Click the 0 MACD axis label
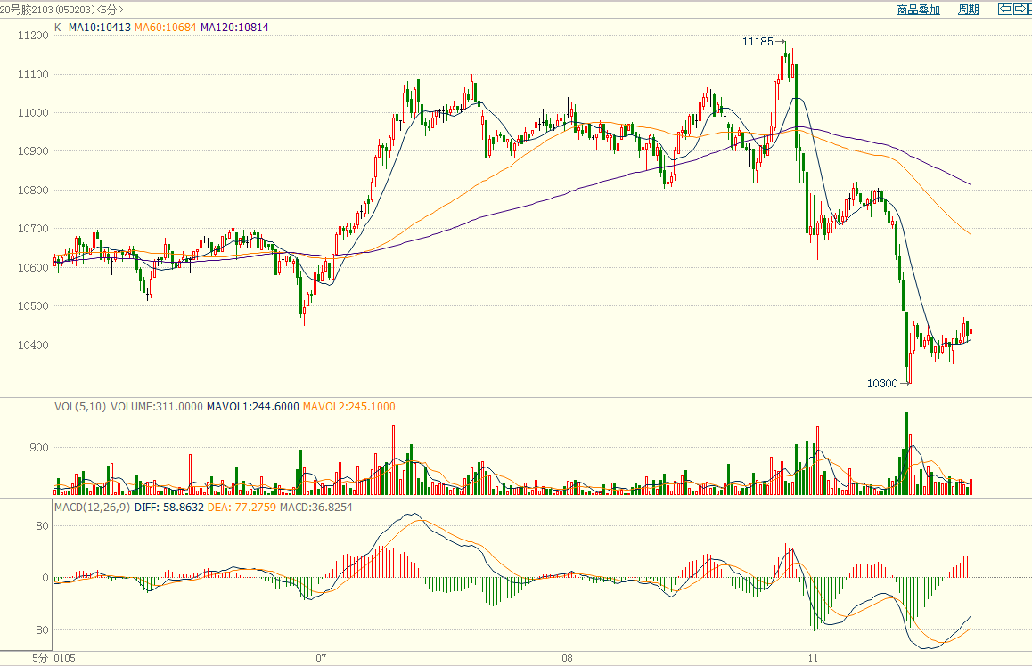1032x666 pixels. coord(45,578)
